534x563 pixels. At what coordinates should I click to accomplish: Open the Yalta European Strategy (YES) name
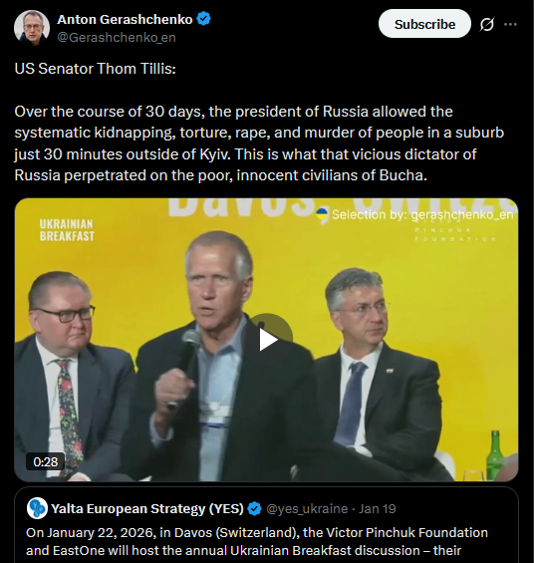[147, 509]
